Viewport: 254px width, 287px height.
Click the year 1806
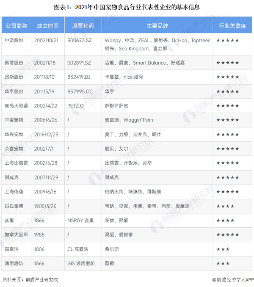(39, 249)
